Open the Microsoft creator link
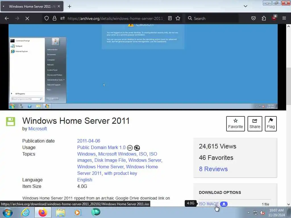This screenshot has height=218, width=291. [x=38, y=129]
